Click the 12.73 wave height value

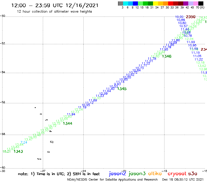pyautogui.click(x=75, y=112)
